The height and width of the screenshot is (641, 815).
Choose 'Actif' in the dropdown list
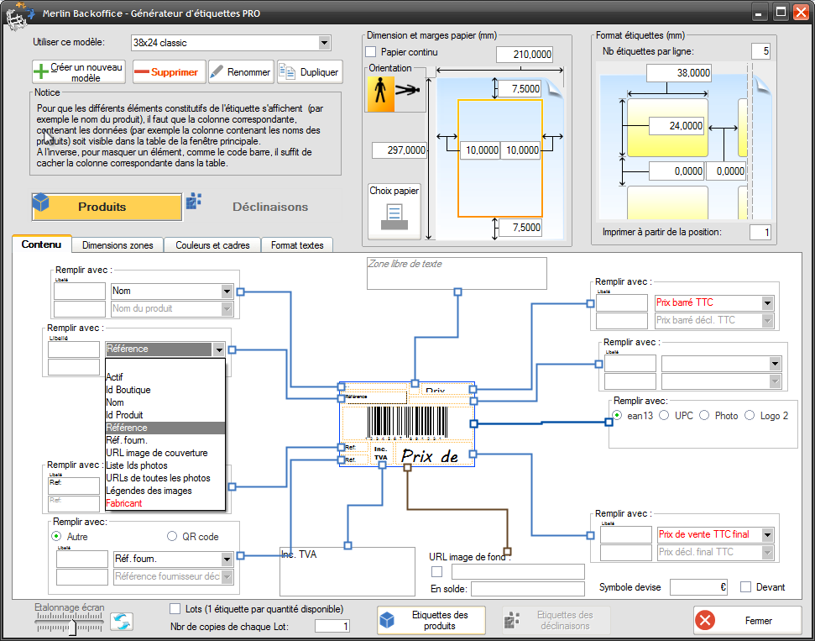(165, 377)
